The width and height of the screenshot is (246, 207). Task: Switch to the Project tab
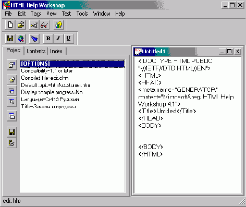14,50
